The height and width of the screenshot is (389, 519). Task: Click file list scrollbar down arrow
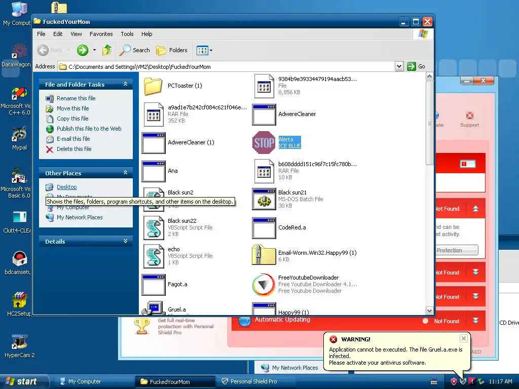(429, 310)
